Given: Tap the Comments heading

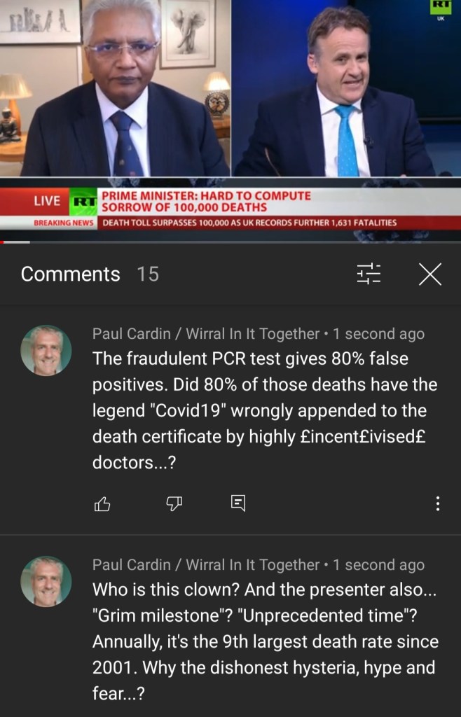Looking at the screenshot, I should tap(71, 274).
